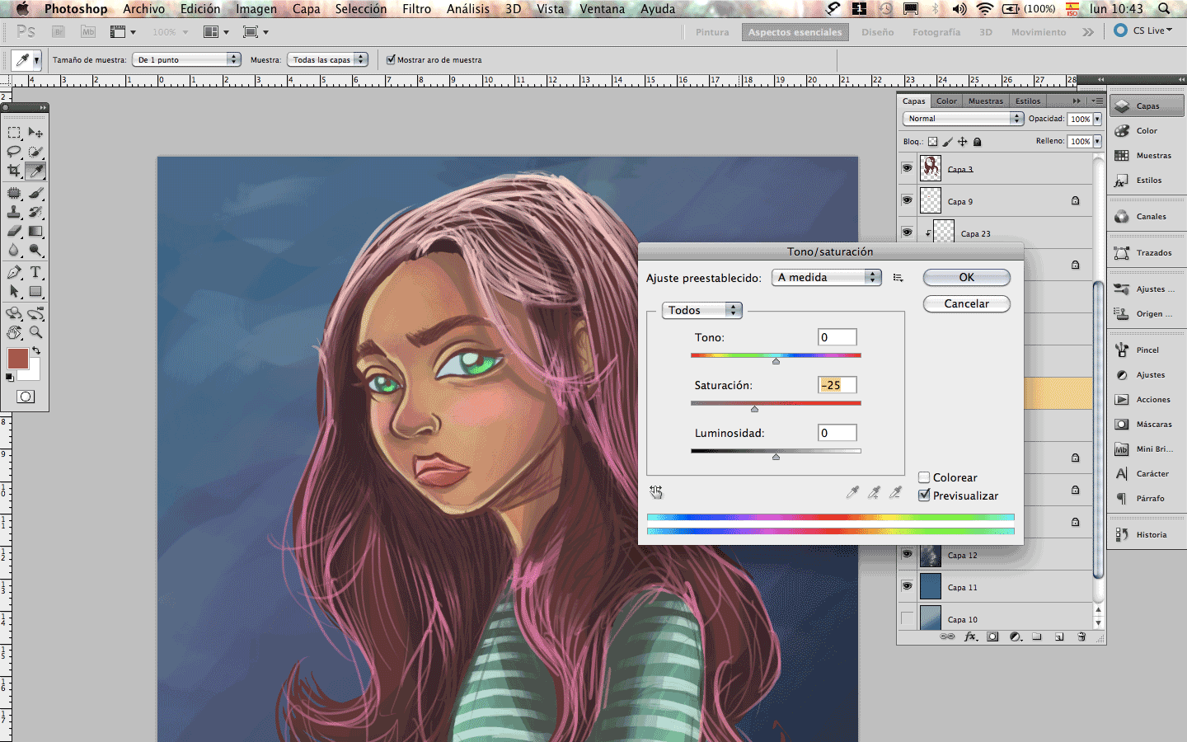Open the Imagen menu
The width and height of the screenshot is (1187, 742).
(256, 9)
